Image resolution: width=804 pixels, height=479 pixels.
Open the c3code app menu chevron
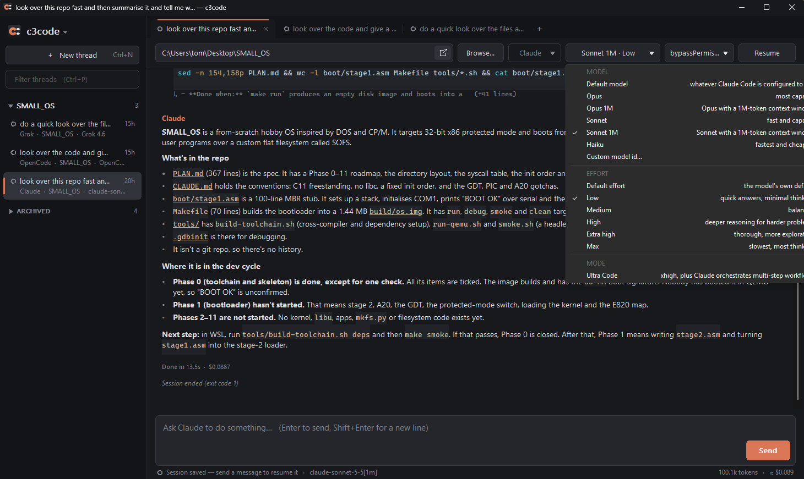pos(66,32)
